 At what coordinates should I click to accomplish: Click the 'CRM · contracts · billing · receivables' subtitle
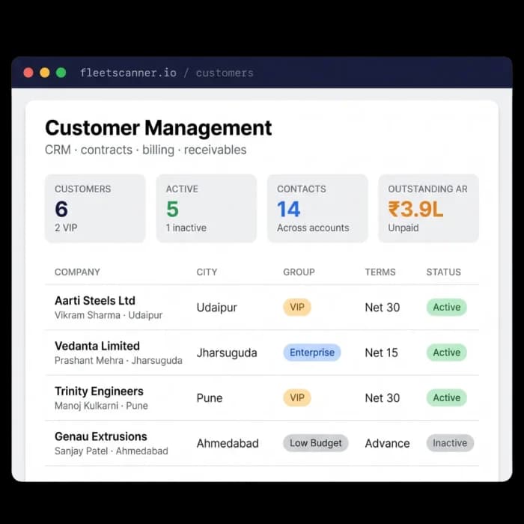[146, 150]
